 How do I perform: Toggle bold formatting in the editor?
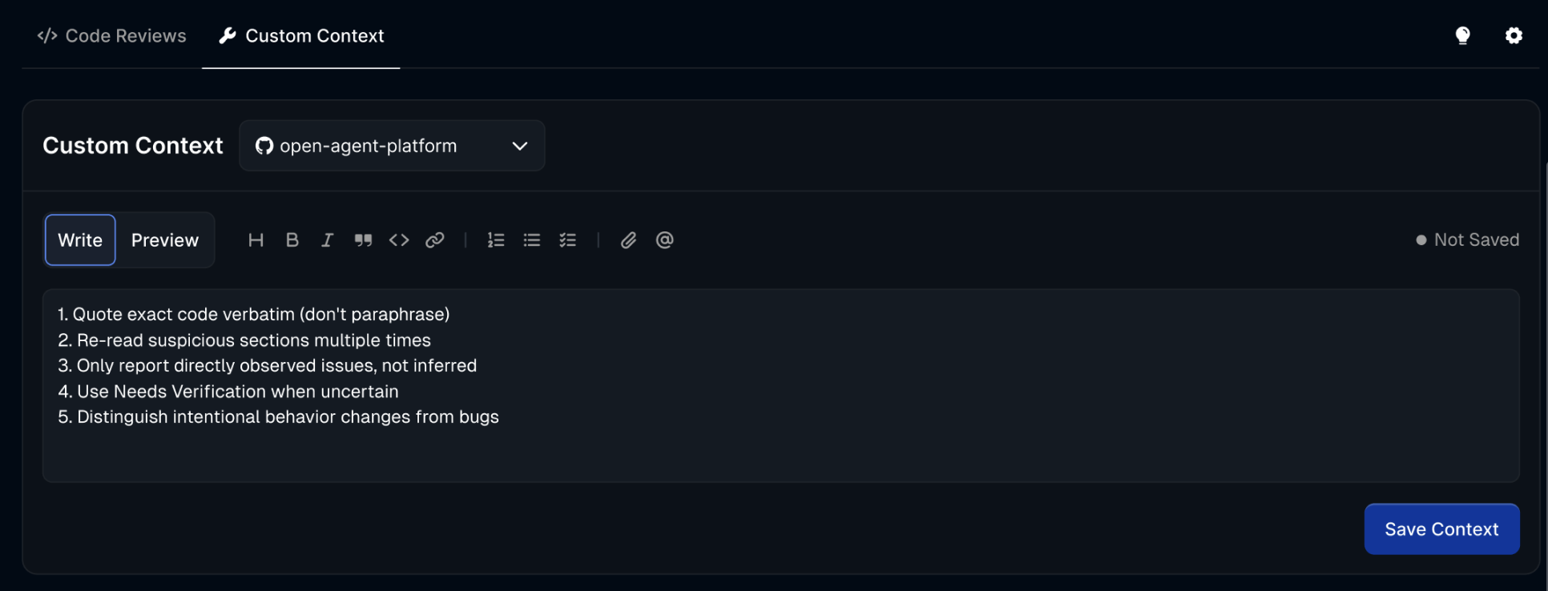[292, 240]
